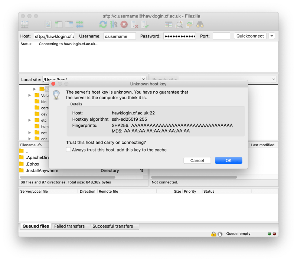Open Local site path dropdown
Viewport: 297px width, 261px height.
[x=143, y=79]
